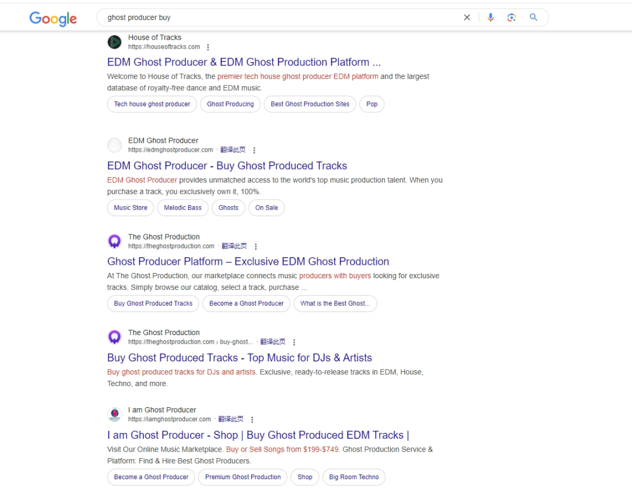Select Buy Ghost Produced Tracks chip
This screenshot has width=632, height=495.
point(153,303)
